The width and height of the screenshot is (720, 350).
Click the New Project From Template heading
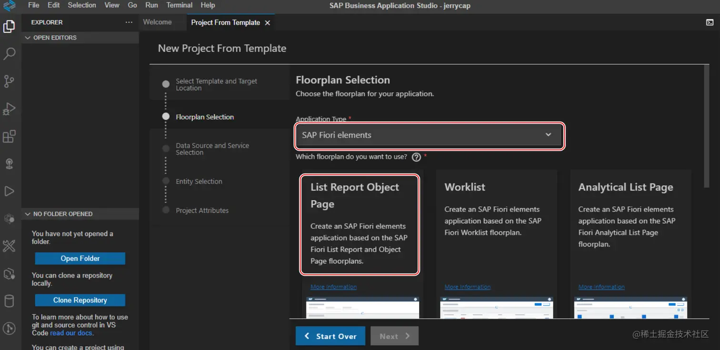[222, 49]
